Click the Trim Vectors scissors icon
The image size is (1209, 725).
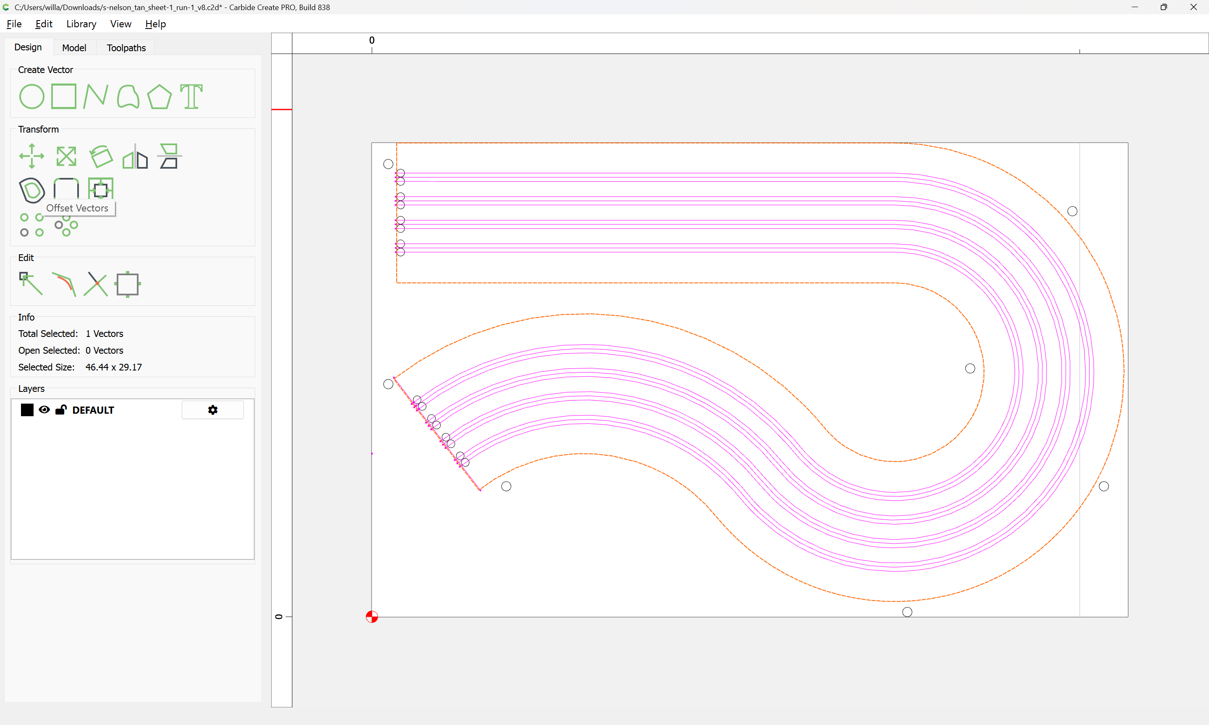96,284
